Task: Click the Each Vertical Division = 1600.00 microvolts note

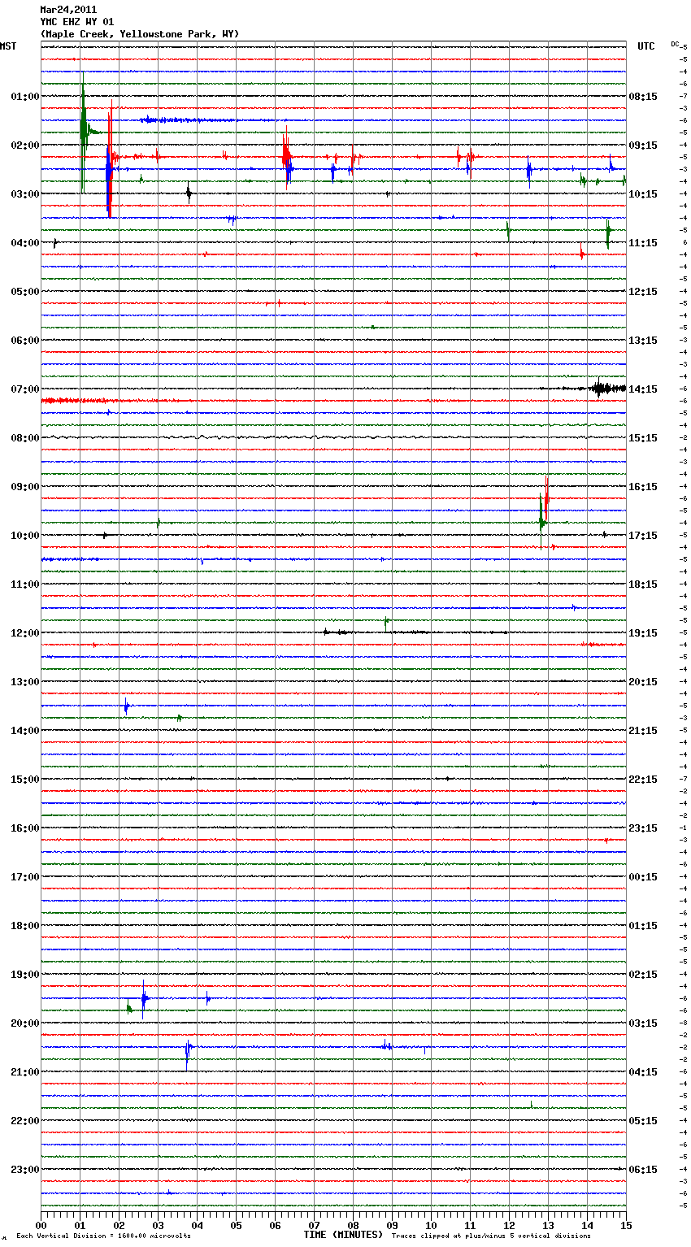Action: click(104, 1236)
